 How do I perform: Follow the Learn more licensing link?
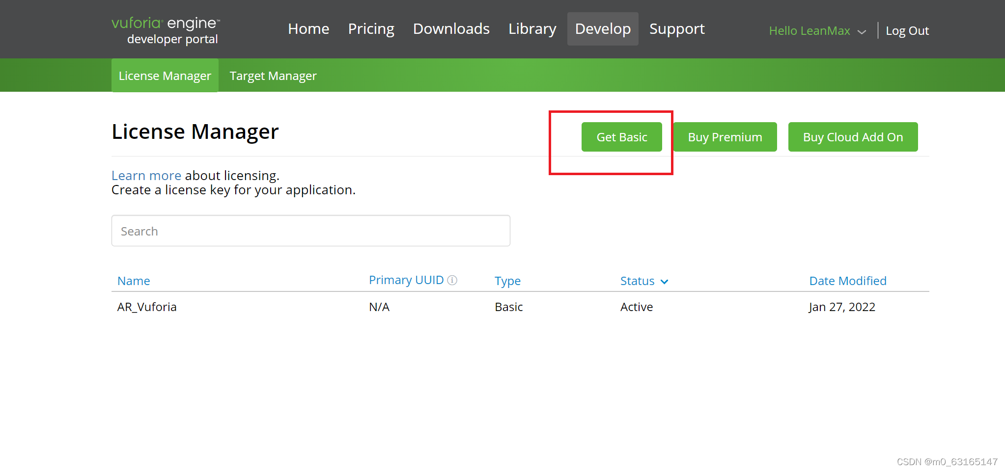tap(146, 176)
